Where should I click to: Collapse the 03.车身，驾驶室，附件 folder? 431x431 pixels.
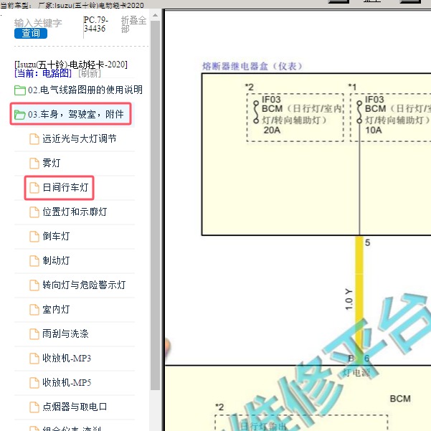pos(71,114)
